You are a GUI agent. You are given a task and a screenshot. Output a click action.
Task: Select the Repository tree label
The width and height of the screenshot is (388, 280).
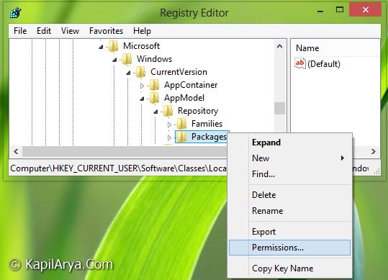(x=198, y=111)
